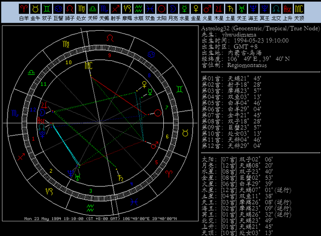Click the 天顶 [10宫] 处女03° row
Viewport: 321px width, 236px height.
(x=237, y=233)
